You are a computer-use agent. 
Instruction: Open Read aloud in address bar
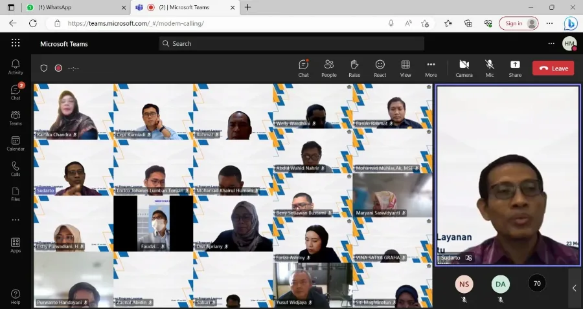click(x=408, y=23)
